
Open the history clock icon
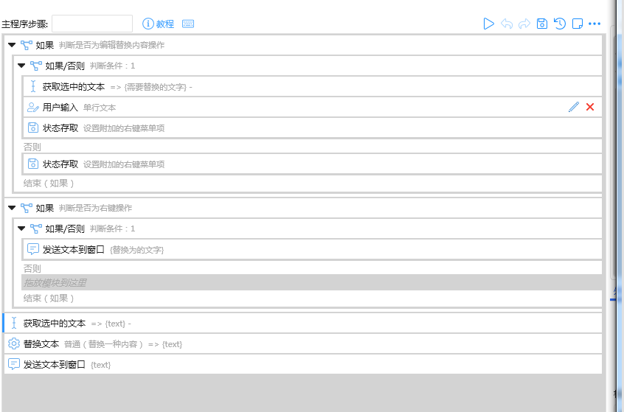pyautogui.click(x=560, y=24)
